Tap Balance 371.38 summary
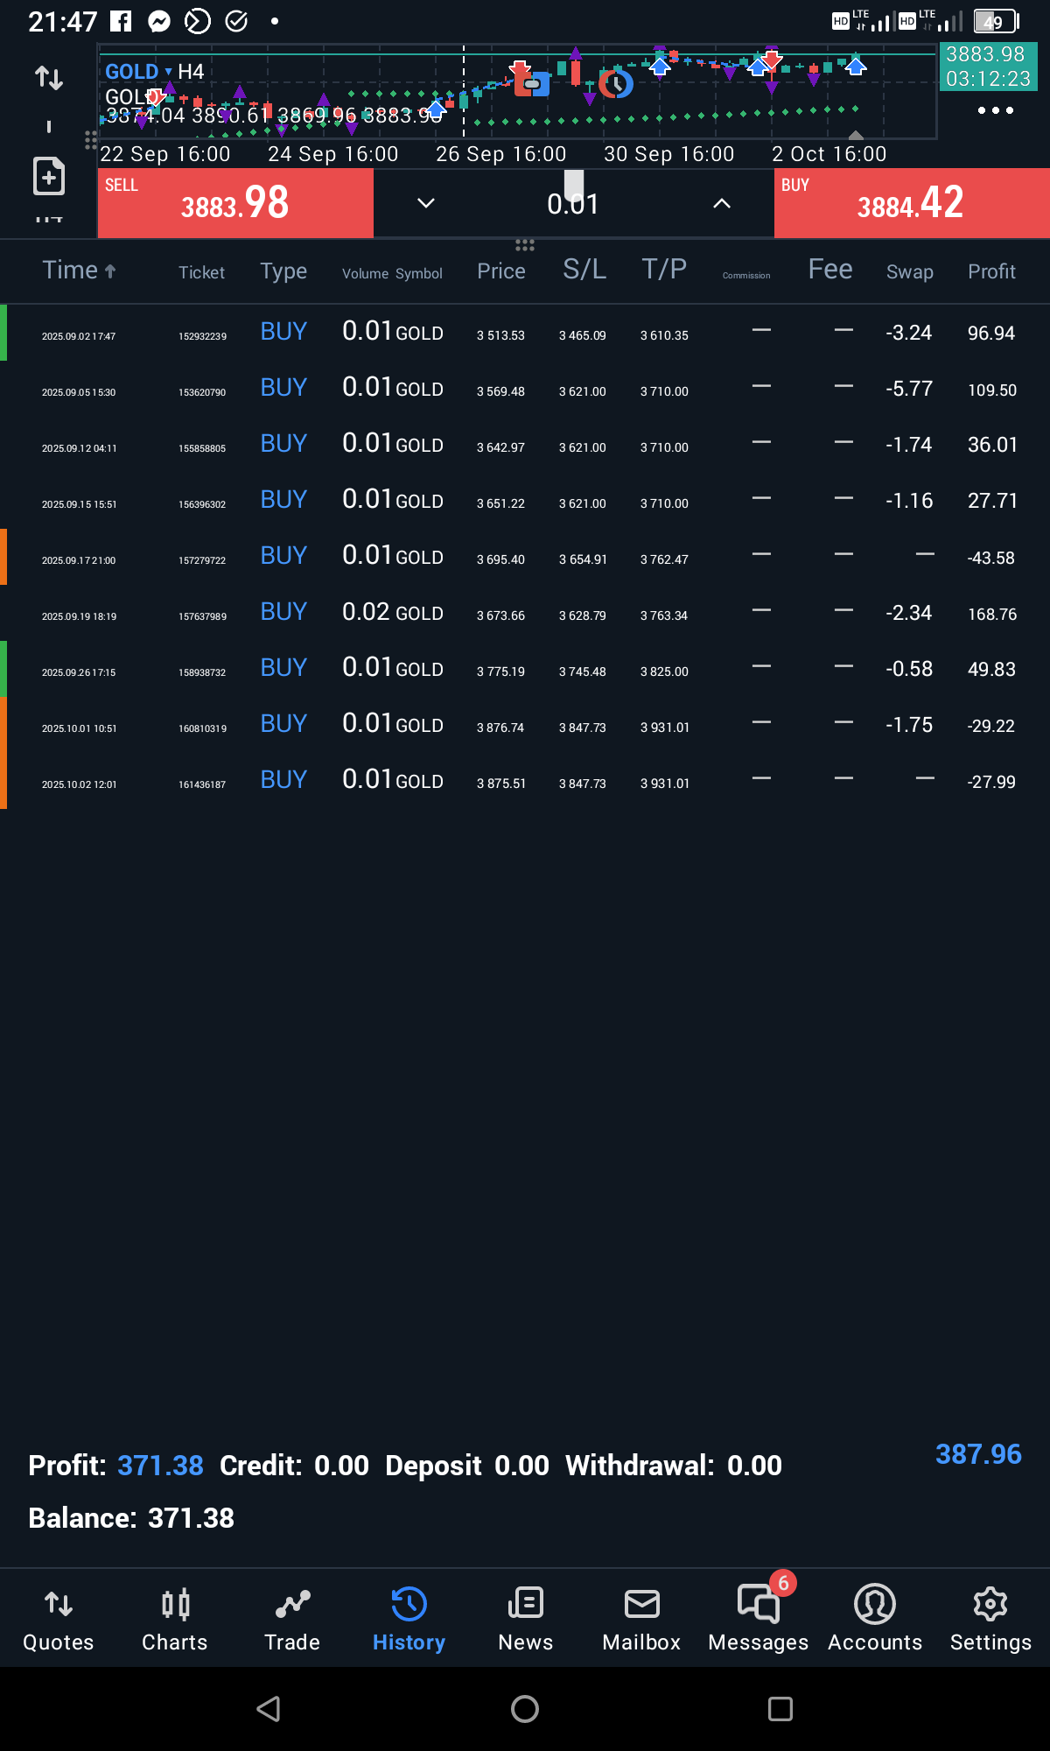The width and height of the screenshot is (1050, 1751). coord(131,1518)
